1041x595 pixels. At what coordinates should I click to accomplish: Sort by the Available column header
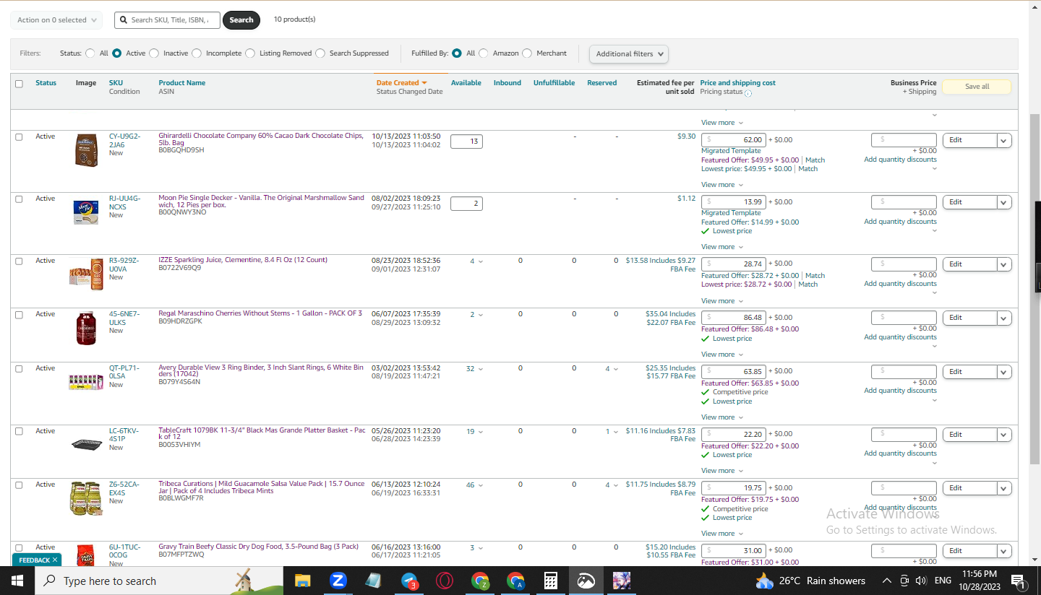point(466,83)
